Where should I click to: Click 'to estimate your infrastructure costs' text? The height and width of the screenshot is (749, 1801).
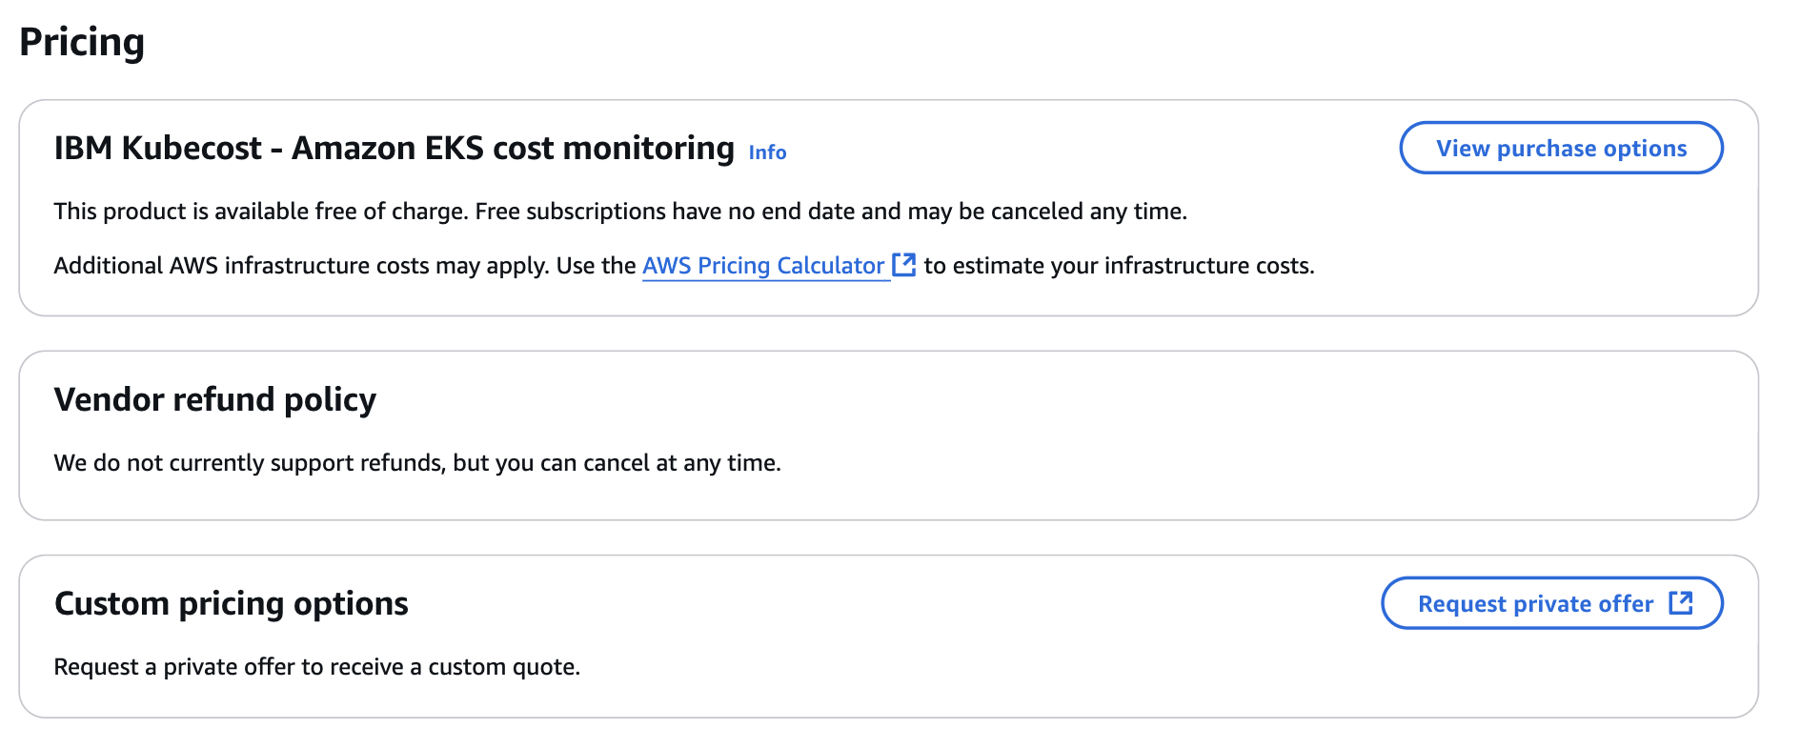point(1119,266)
